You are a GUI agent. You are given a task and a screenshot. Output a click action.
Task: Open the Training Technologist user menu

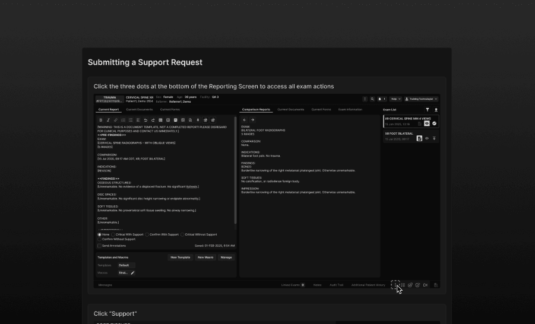pyautogui.click(x=421, y=99)
